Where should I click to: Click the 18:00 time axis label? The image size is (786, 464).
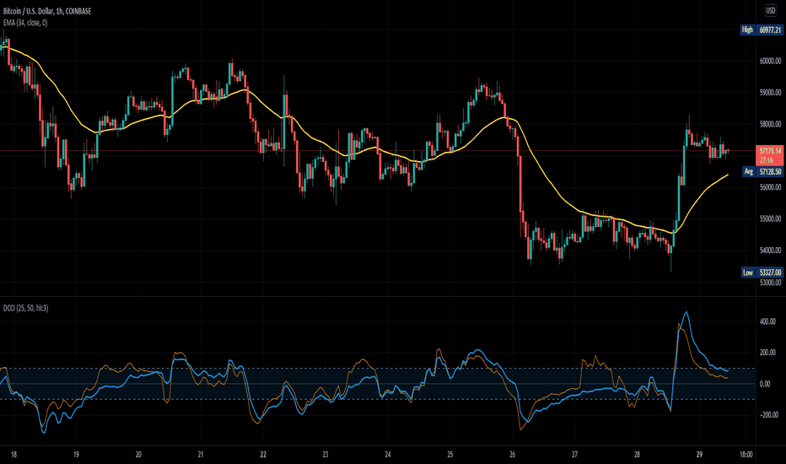746,455
